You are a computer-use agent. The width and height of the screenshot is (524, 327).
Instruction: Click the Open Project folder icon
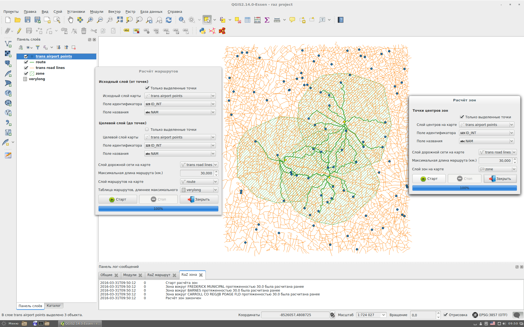(x=18, y=20)
